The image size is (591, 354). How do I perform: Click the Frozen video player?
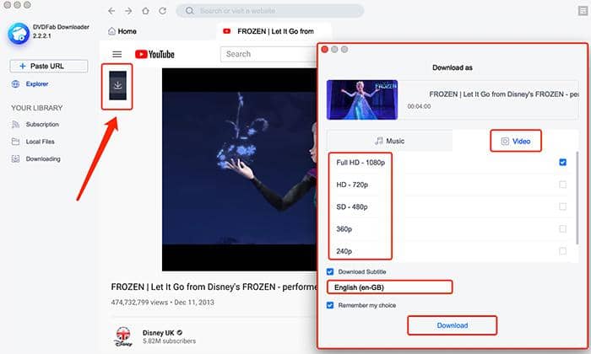click(x=240, y=169)
